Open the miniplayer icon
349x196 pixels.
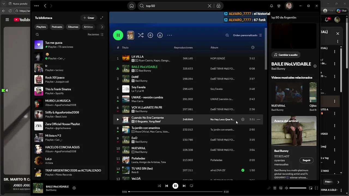(x=311, y=188)
